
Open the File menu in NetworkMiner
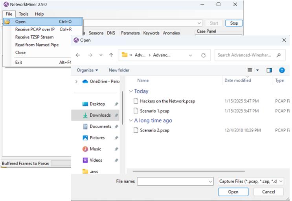pyautogui.click(x=9, y=14)
